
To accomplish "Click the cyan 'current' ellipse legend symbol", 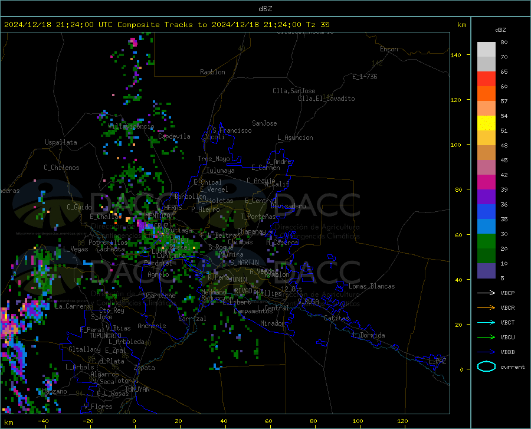I will pyautogui.click(x=486, y=366).
